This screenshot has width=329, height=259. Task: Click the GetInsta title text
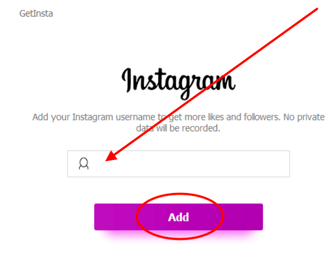(x=36, y=13)
